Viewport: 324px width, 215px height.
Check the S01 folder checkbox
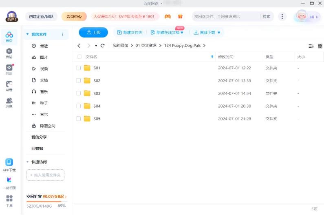tap(78, 68)
